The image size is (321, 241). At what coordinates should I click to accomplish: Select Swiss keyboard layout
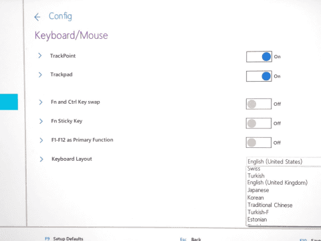[x=253, y=169]
